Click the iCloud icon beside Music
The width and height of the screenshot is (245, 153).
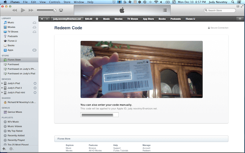tap(34, 23)
